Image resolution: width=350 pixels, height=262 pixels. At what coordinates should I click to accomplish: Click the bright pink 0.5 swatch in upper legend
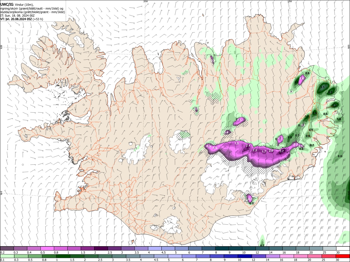(x=47, y=249)
